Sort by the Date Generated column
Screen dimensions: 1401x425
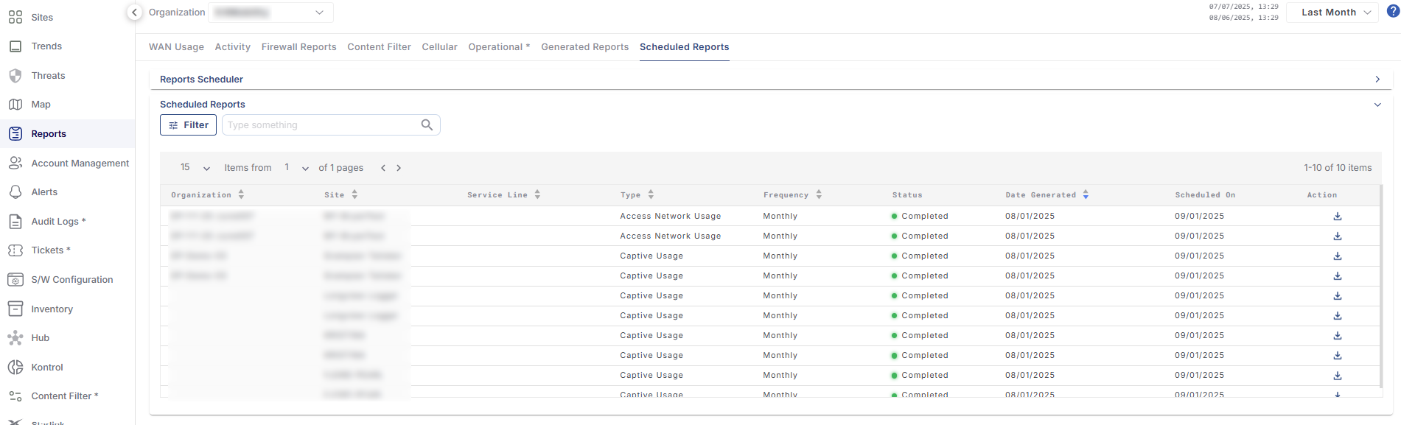[1086, 195]
